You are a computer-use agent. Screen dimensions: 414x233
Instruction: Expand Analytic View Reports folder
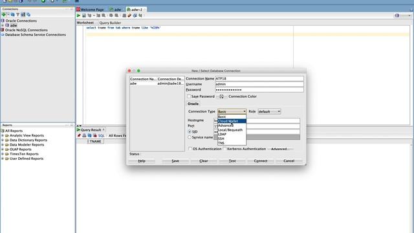tap(3, 135)
